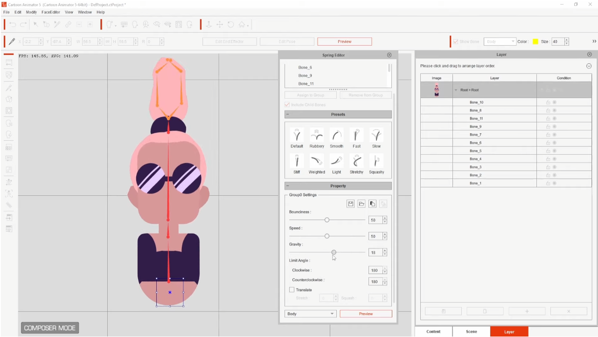This screenshot has width=598, height=337.
Task: Apply the Stiff spring preset
Action: tap(297, 164)
